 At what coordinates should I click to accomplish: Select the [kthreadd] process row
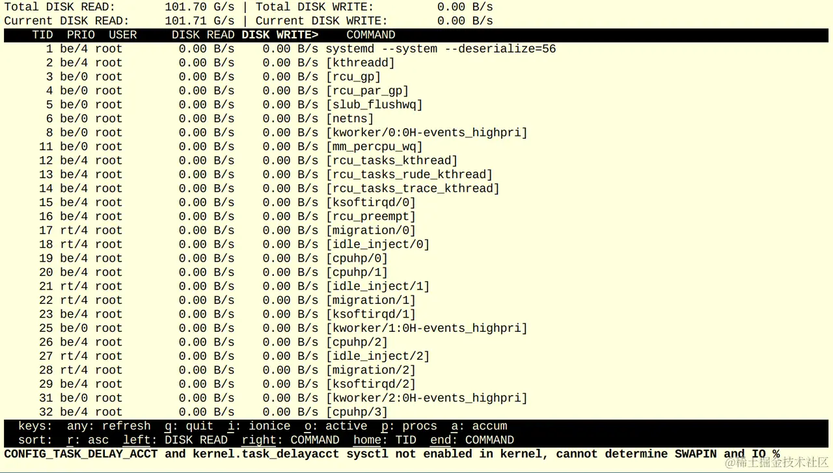point(416,63)
